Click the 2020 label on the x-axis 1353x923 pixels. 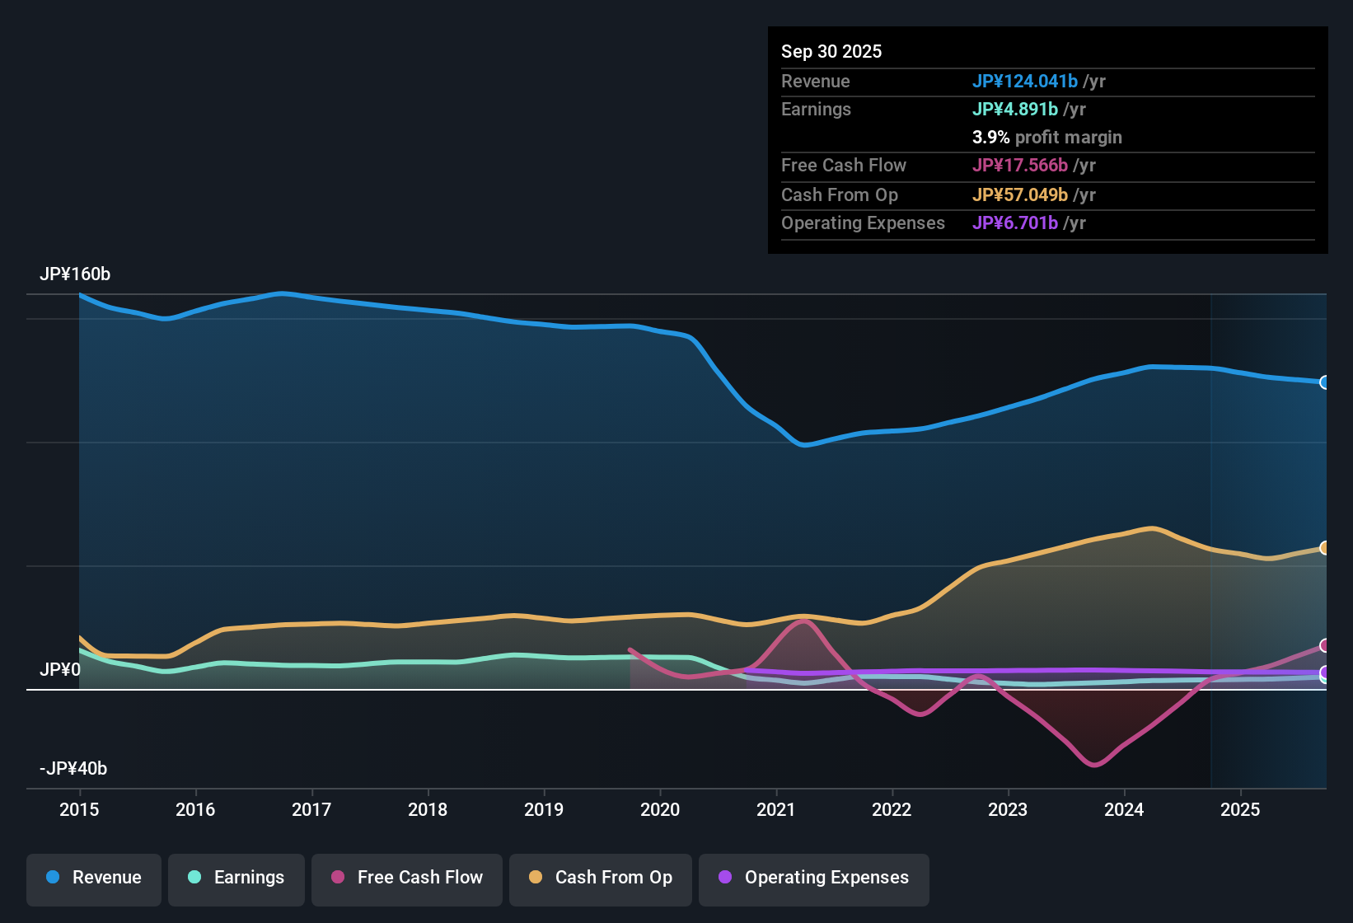660,810
